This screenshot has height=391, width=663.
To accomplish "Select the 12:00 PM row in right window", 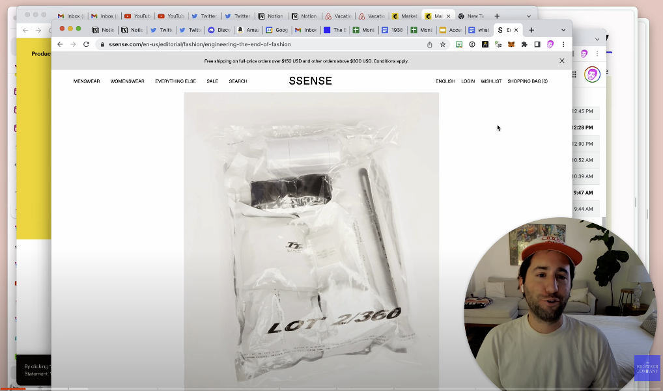I will coord(586,144).
